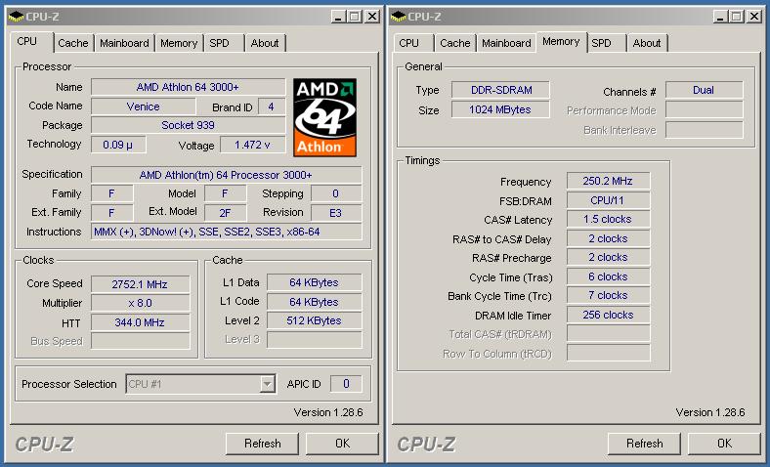The width and height of the screenshot is (770, 467).
Task: Click the Specification field text
Action: coord(227,175)
